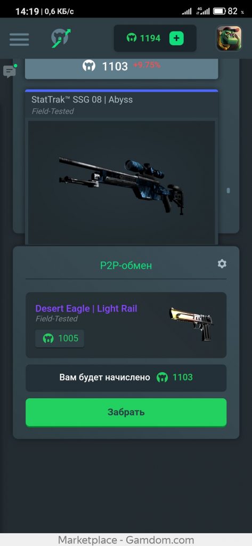The image size is (252, 546).
Task: Tap the Вам будет начислено 1103 row
Action: tap(126, 378)
